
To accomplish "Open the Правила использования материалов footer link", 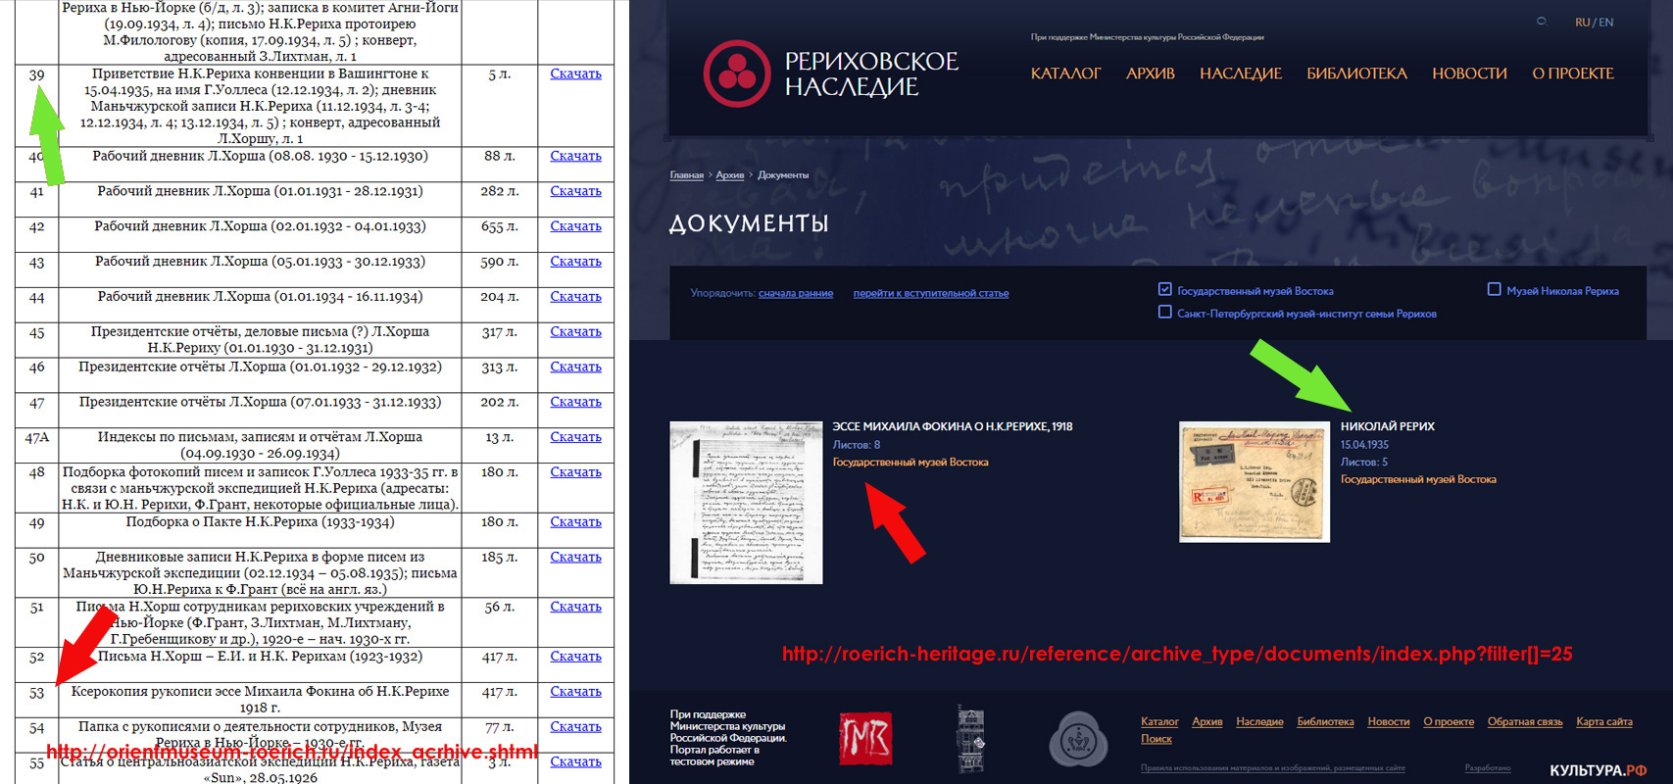I will (1272, 768).
